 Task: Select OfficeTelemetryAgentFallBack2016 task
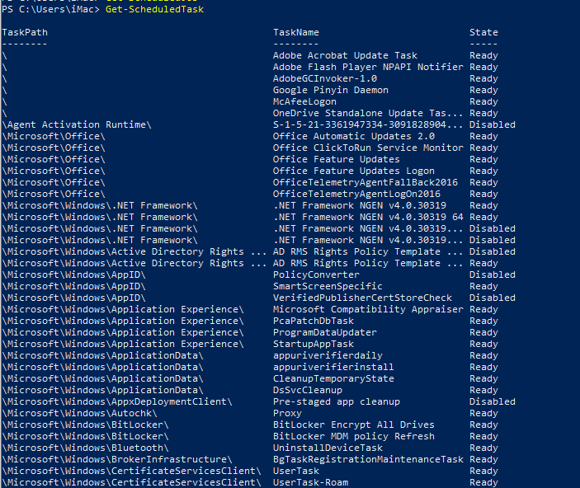365,182
